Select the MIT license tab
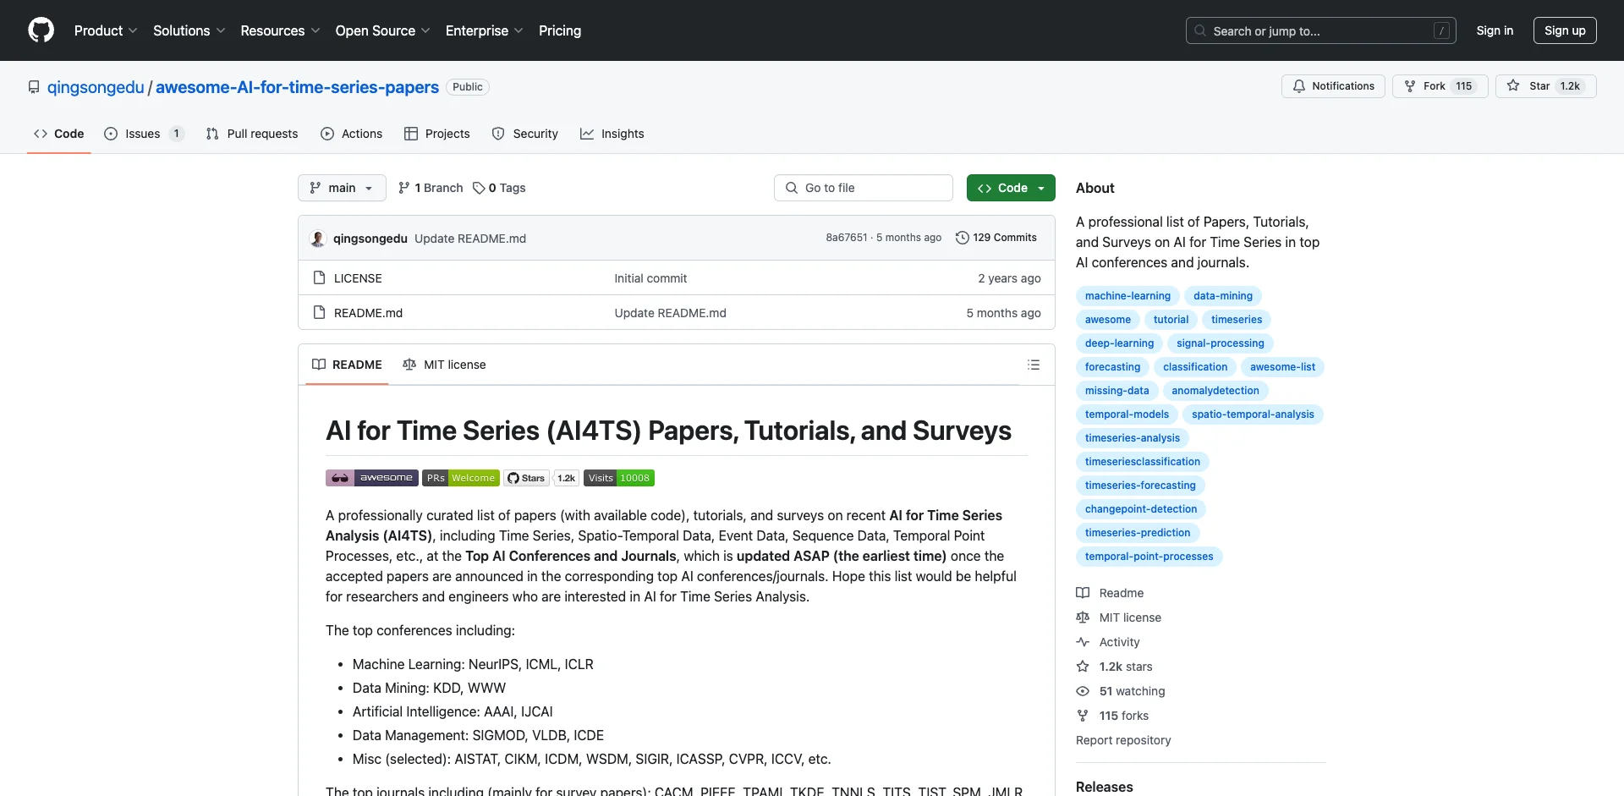Screen dimensions: 1624x796 pyautogui.click(x=444, y=365)
